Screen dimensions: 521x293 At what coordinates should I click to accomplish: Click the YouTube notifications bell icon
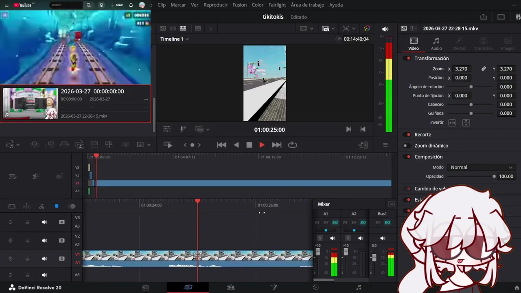[x=131, y=5]
